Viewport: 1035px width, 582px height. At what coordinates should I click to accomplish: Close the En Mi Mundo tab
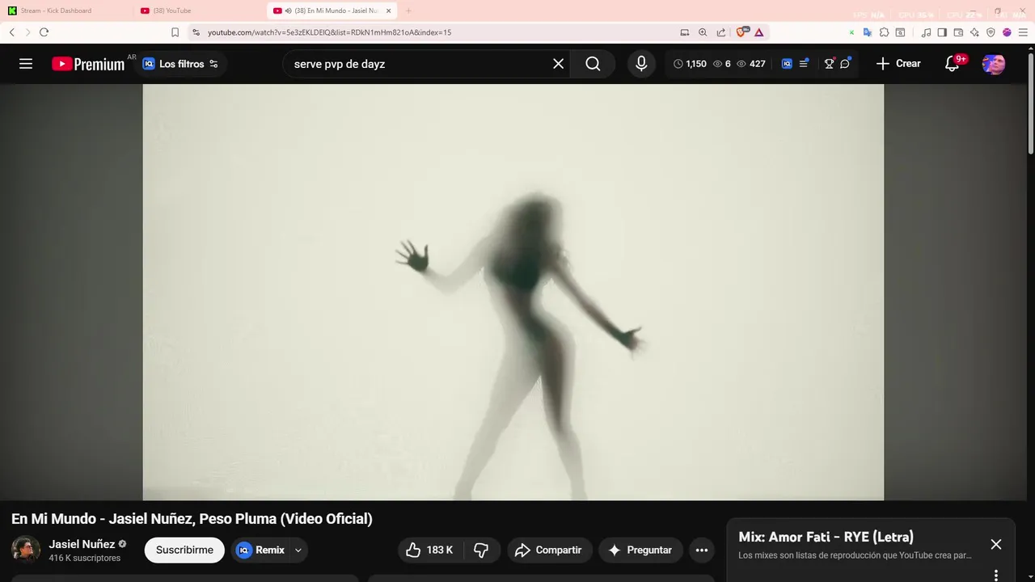388,11
